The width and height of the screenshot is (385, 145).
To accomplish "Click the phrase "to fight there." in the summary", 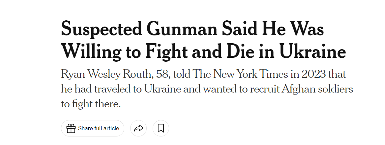I will pos(91,104).
